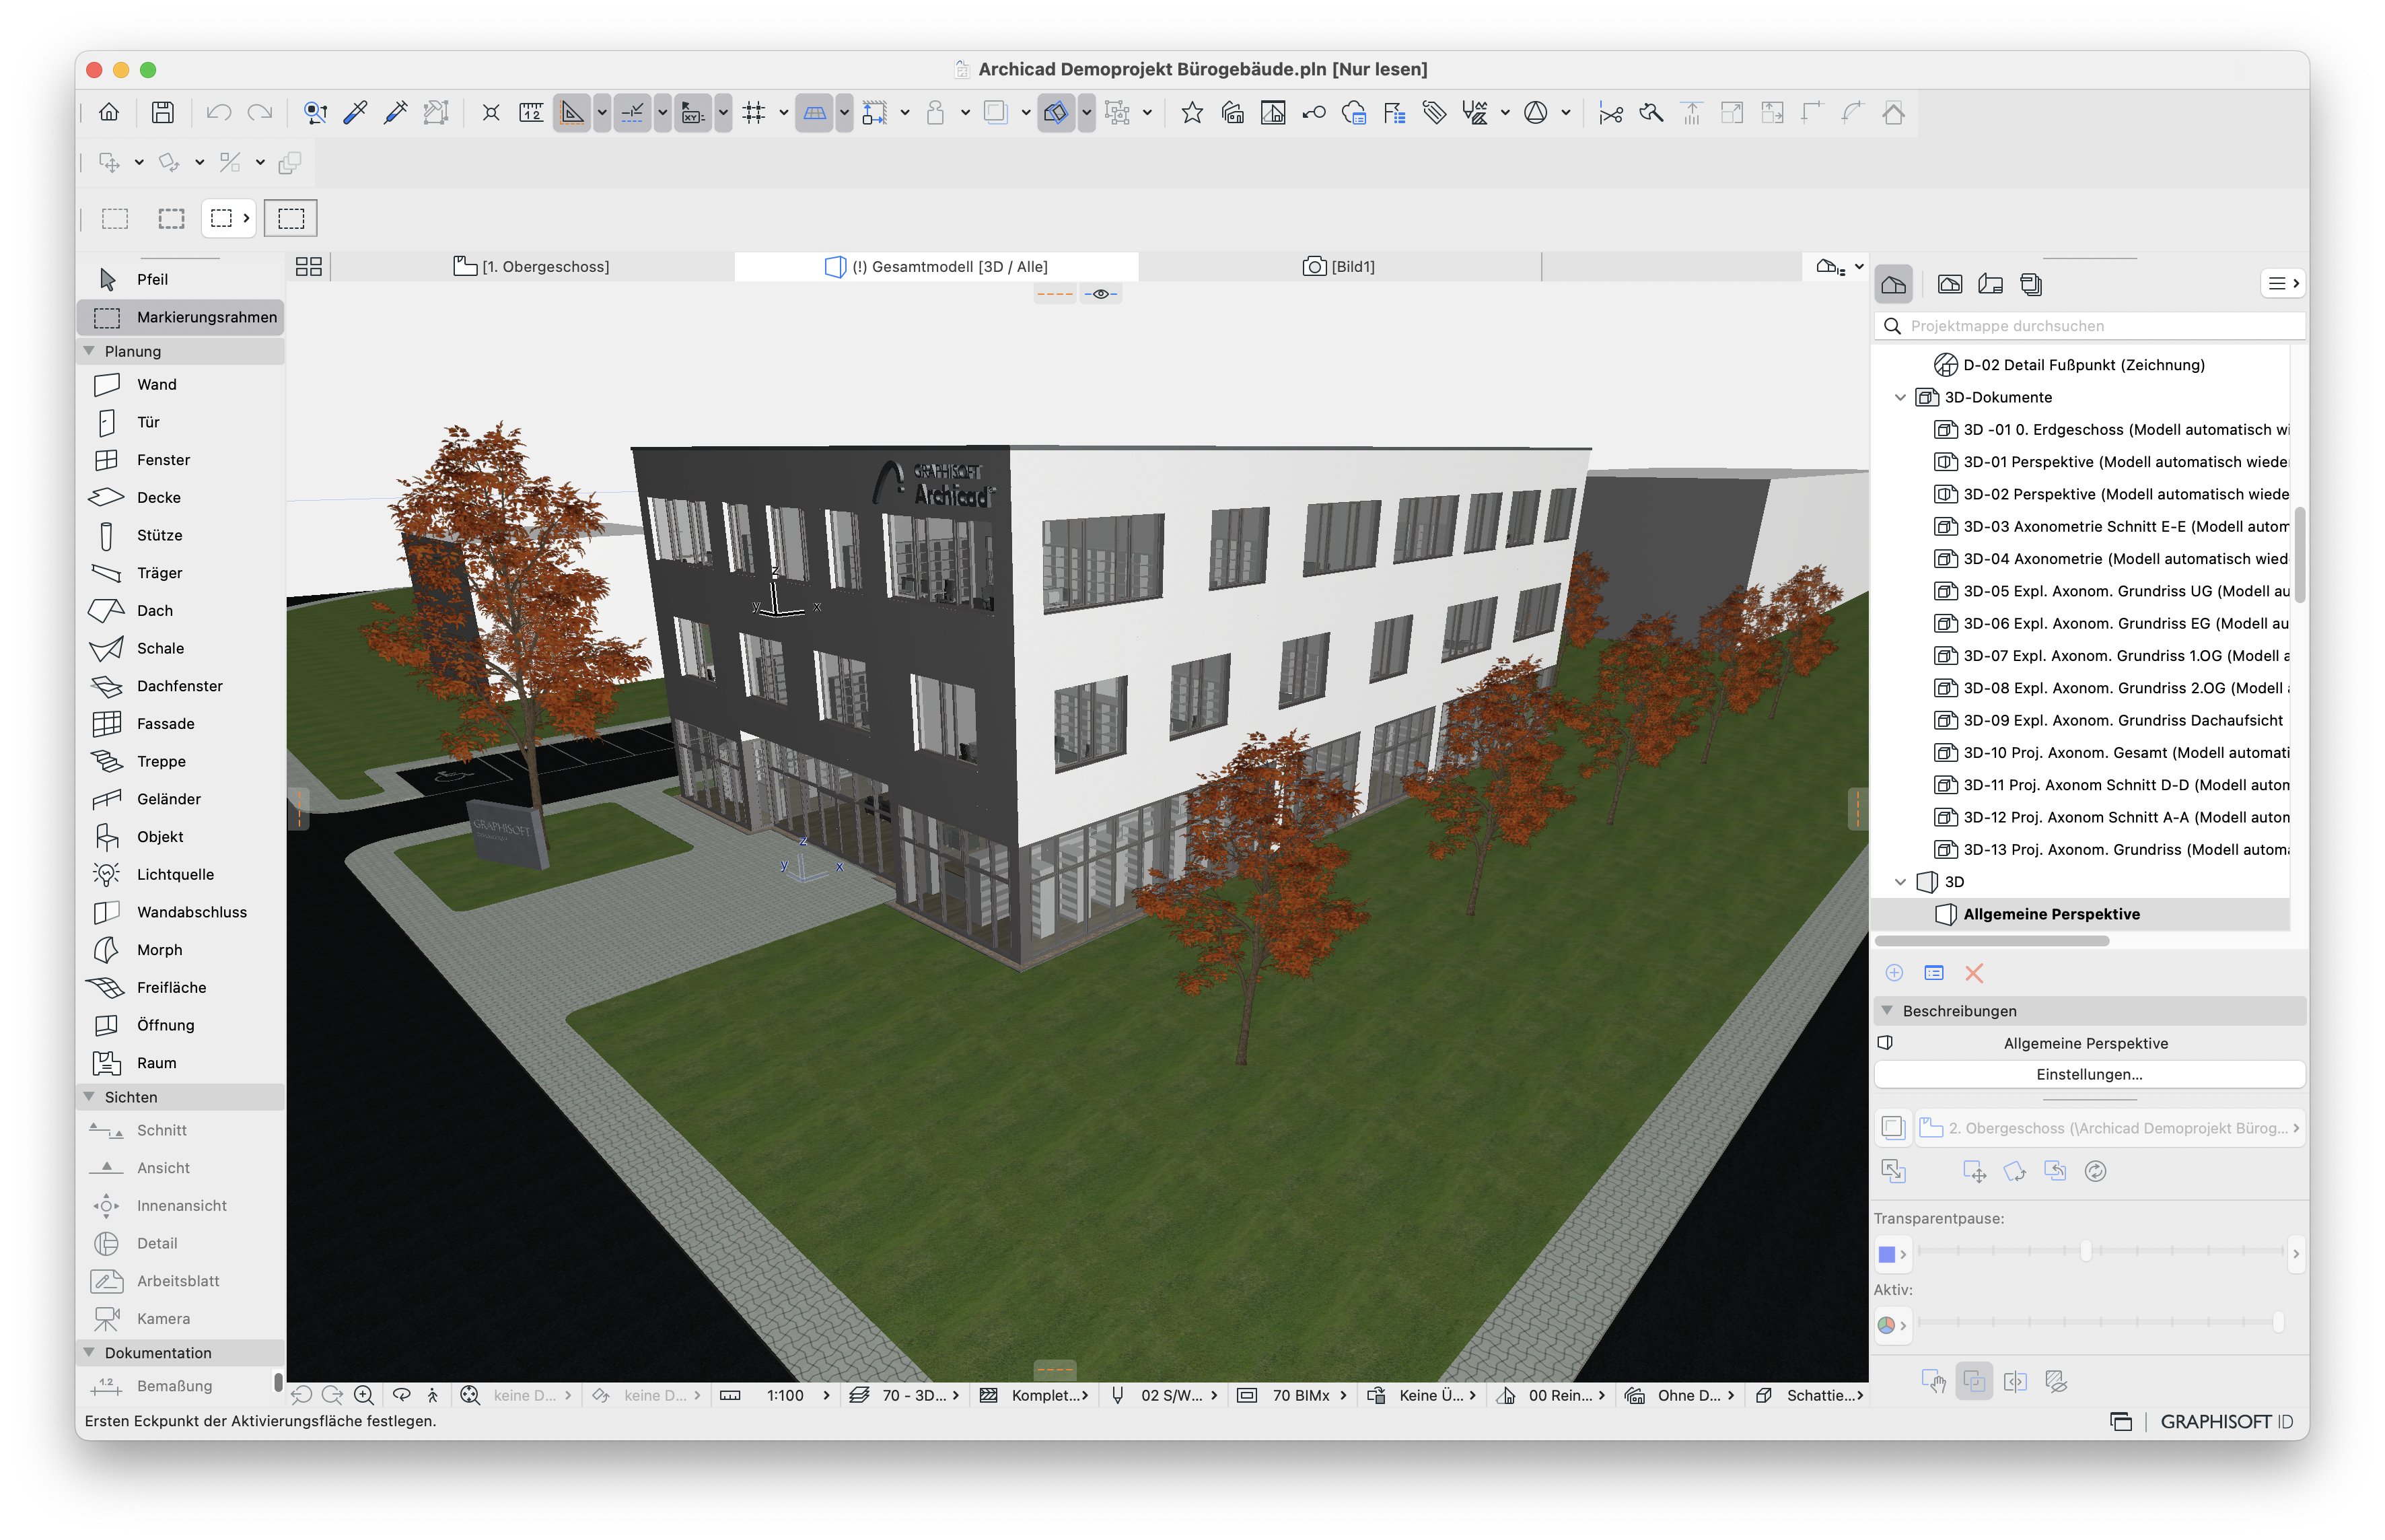Select the Raum tool
Screen dimensions: 2385x1540
pos(180,1063)
